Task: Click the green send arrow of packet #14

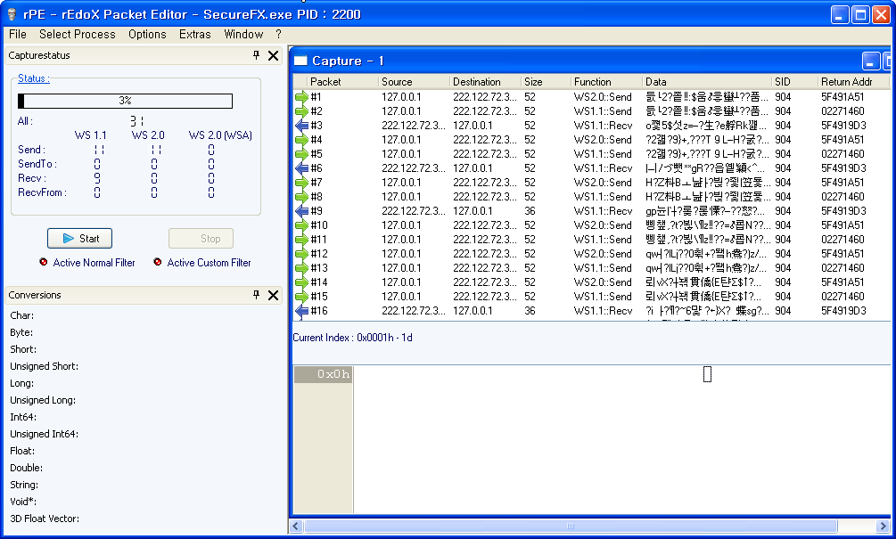Action: point(301,282)
